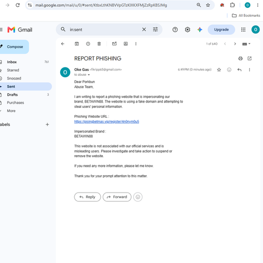Click the search magnifier in Gmail
This screenshot has height=263, width=263.
click(x=63, y=29)
